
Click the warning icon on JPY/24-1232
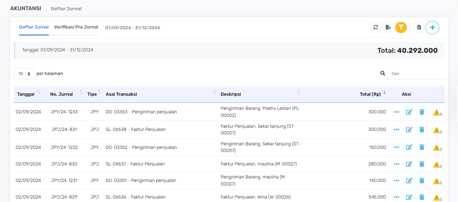coord(437,148)
